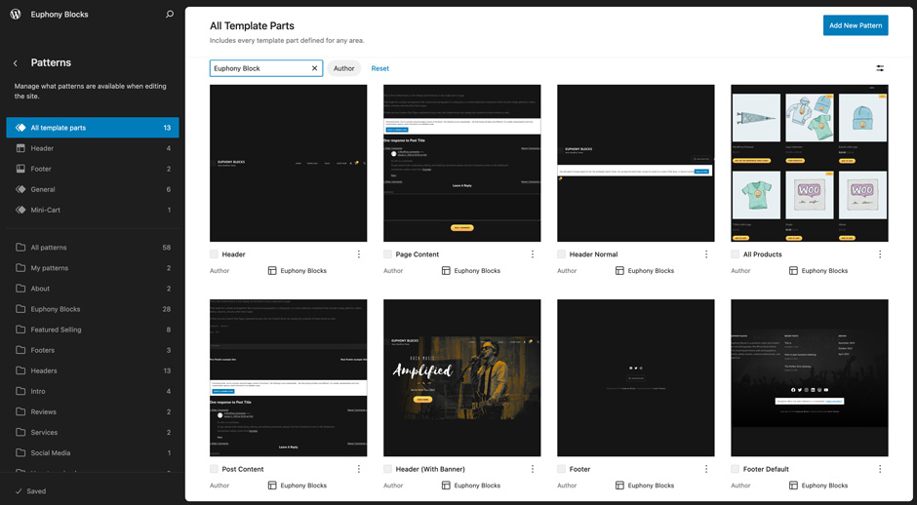Check the Page Content pattern checkbox
This screenshot has height=505, width=917.
click(x=388, y=254)
